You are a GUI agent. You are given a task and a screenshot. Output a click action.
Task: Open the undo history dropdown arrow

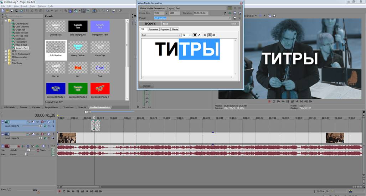tap(52, 10)
